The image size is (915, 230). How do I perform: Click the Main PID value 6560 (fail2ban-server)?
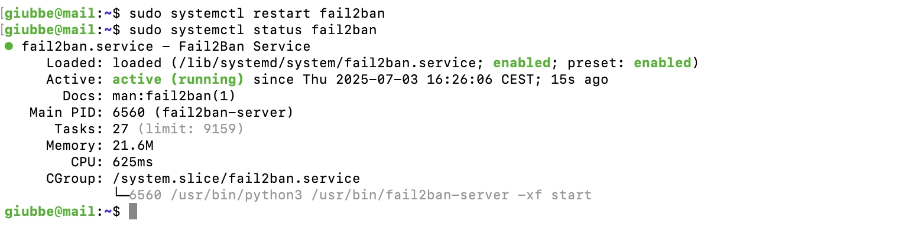coord(203,112)
